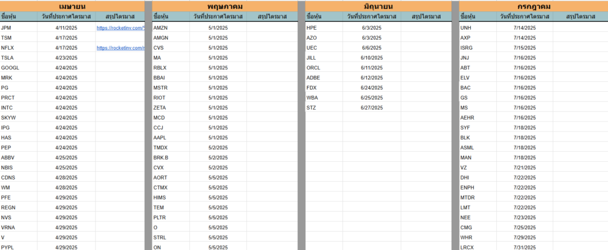Select the TSM ticker cell

click(18, 38)
